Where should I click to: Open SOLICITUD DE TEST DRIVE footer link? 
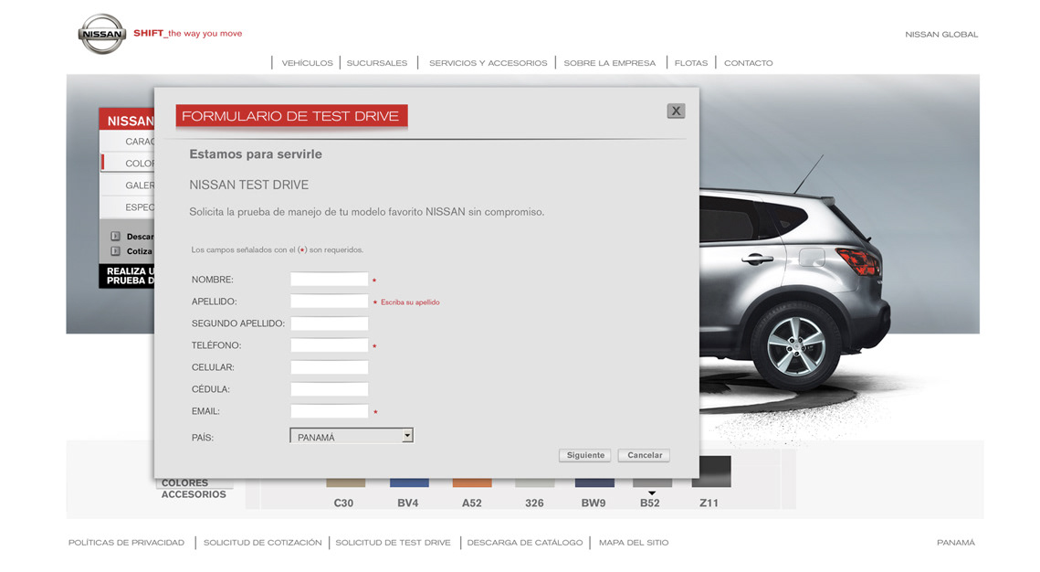393,543
